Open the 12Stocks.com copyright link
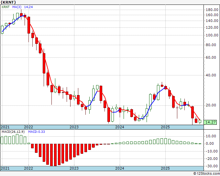The height and width of the screenshot is (176, 220). click(x=206, y=174)
